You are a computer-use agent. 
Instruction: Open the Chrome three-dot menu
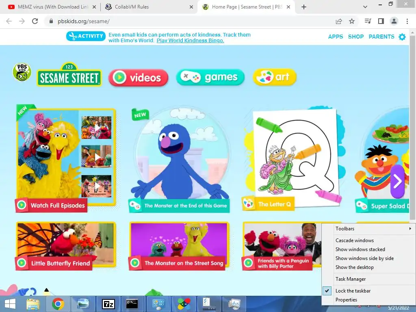pyautogui.click(x=407, y=21)
